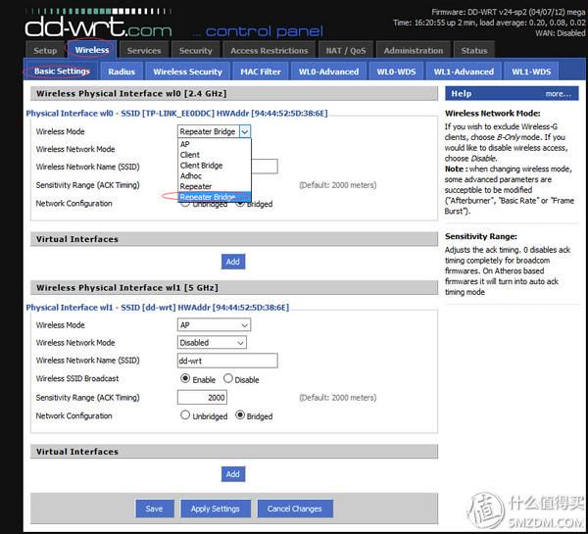Open the WL0-Advanced sub-tab
Viewport: 588px width, 534px height.
click(x=328, y=72)
